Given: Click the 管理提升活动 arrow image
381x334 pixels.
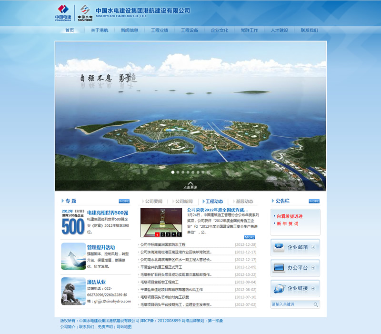Looking at the screenshot, I should tap(73, 256).
